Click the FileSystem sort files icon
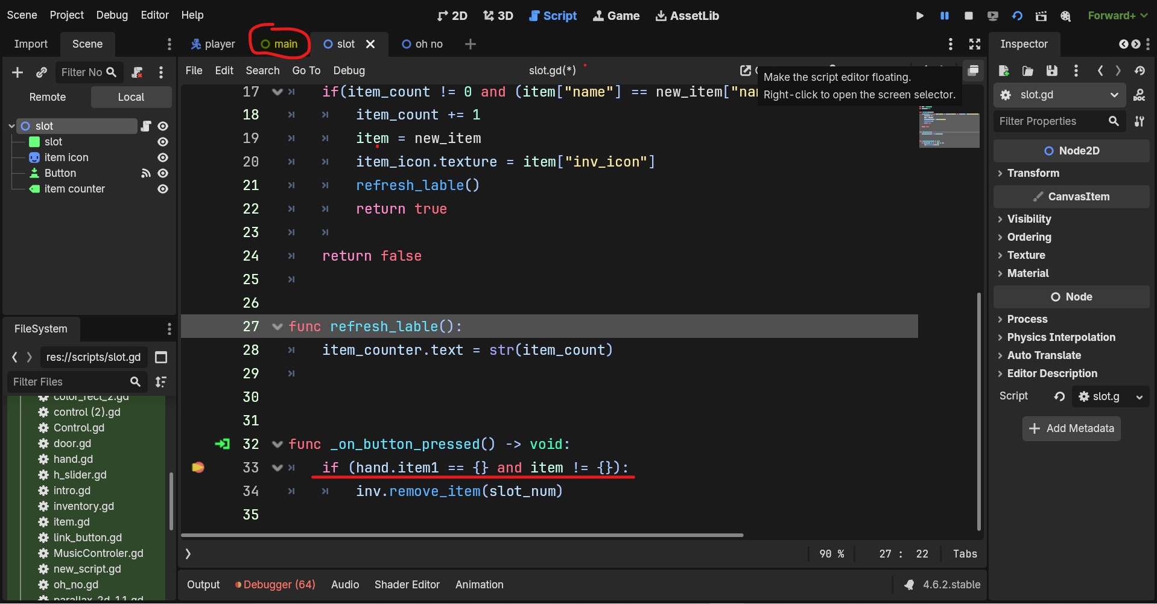Viewport: 1157px width, 604px height. tap(161, 382)
